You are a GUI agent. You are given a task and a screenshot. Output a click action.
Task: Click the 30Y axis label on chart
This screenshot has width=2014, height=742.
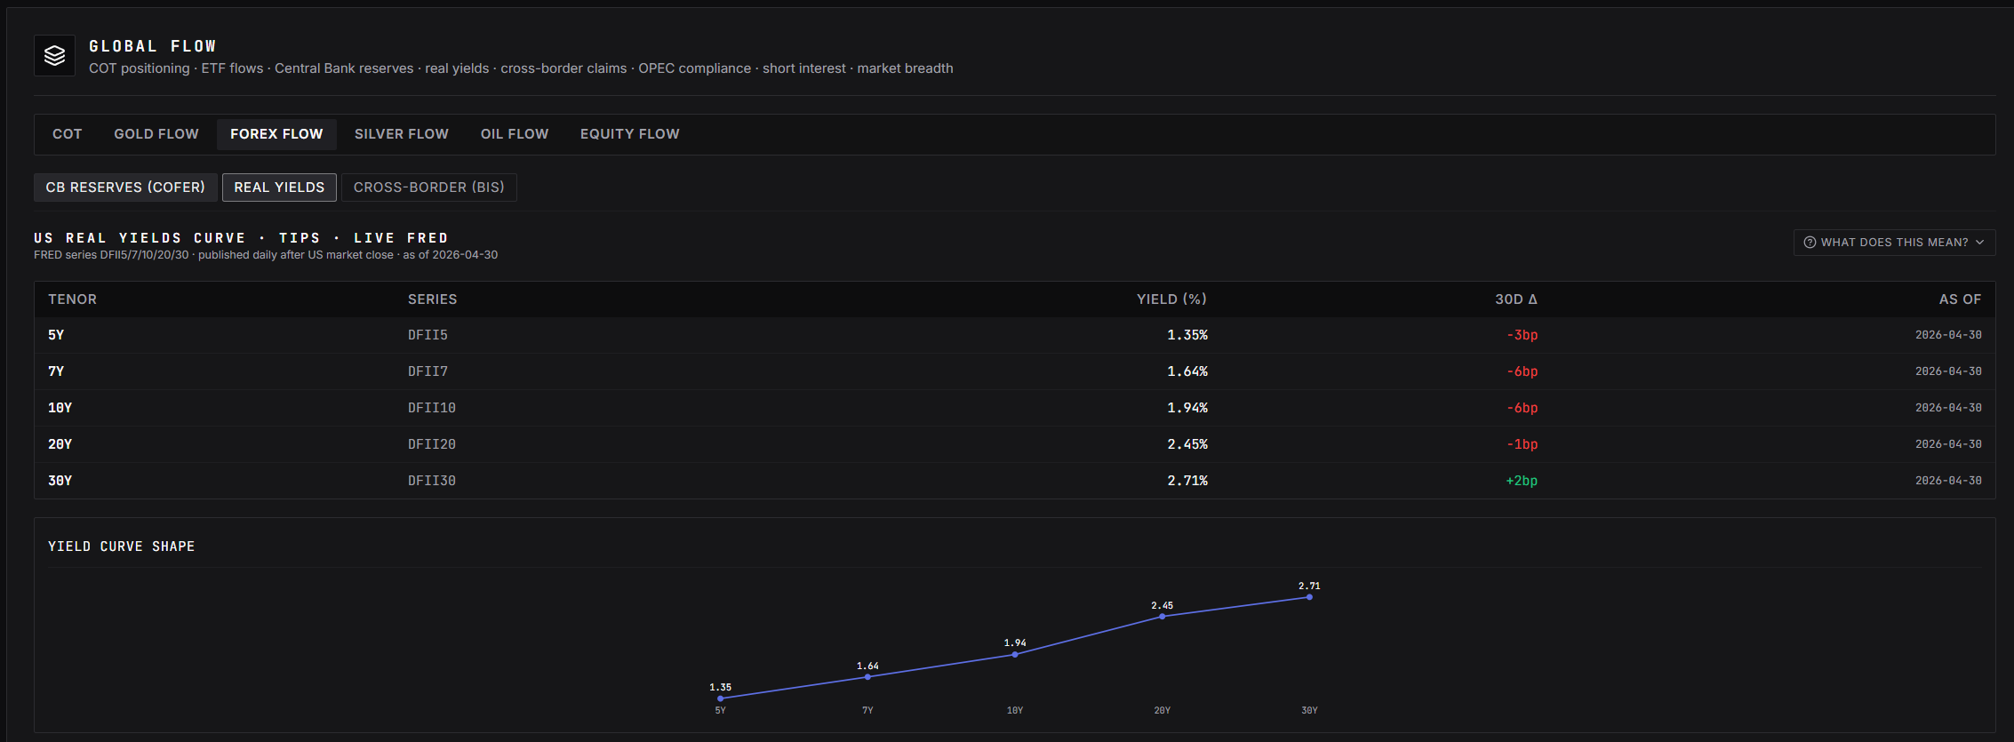tap(1309, 711)
